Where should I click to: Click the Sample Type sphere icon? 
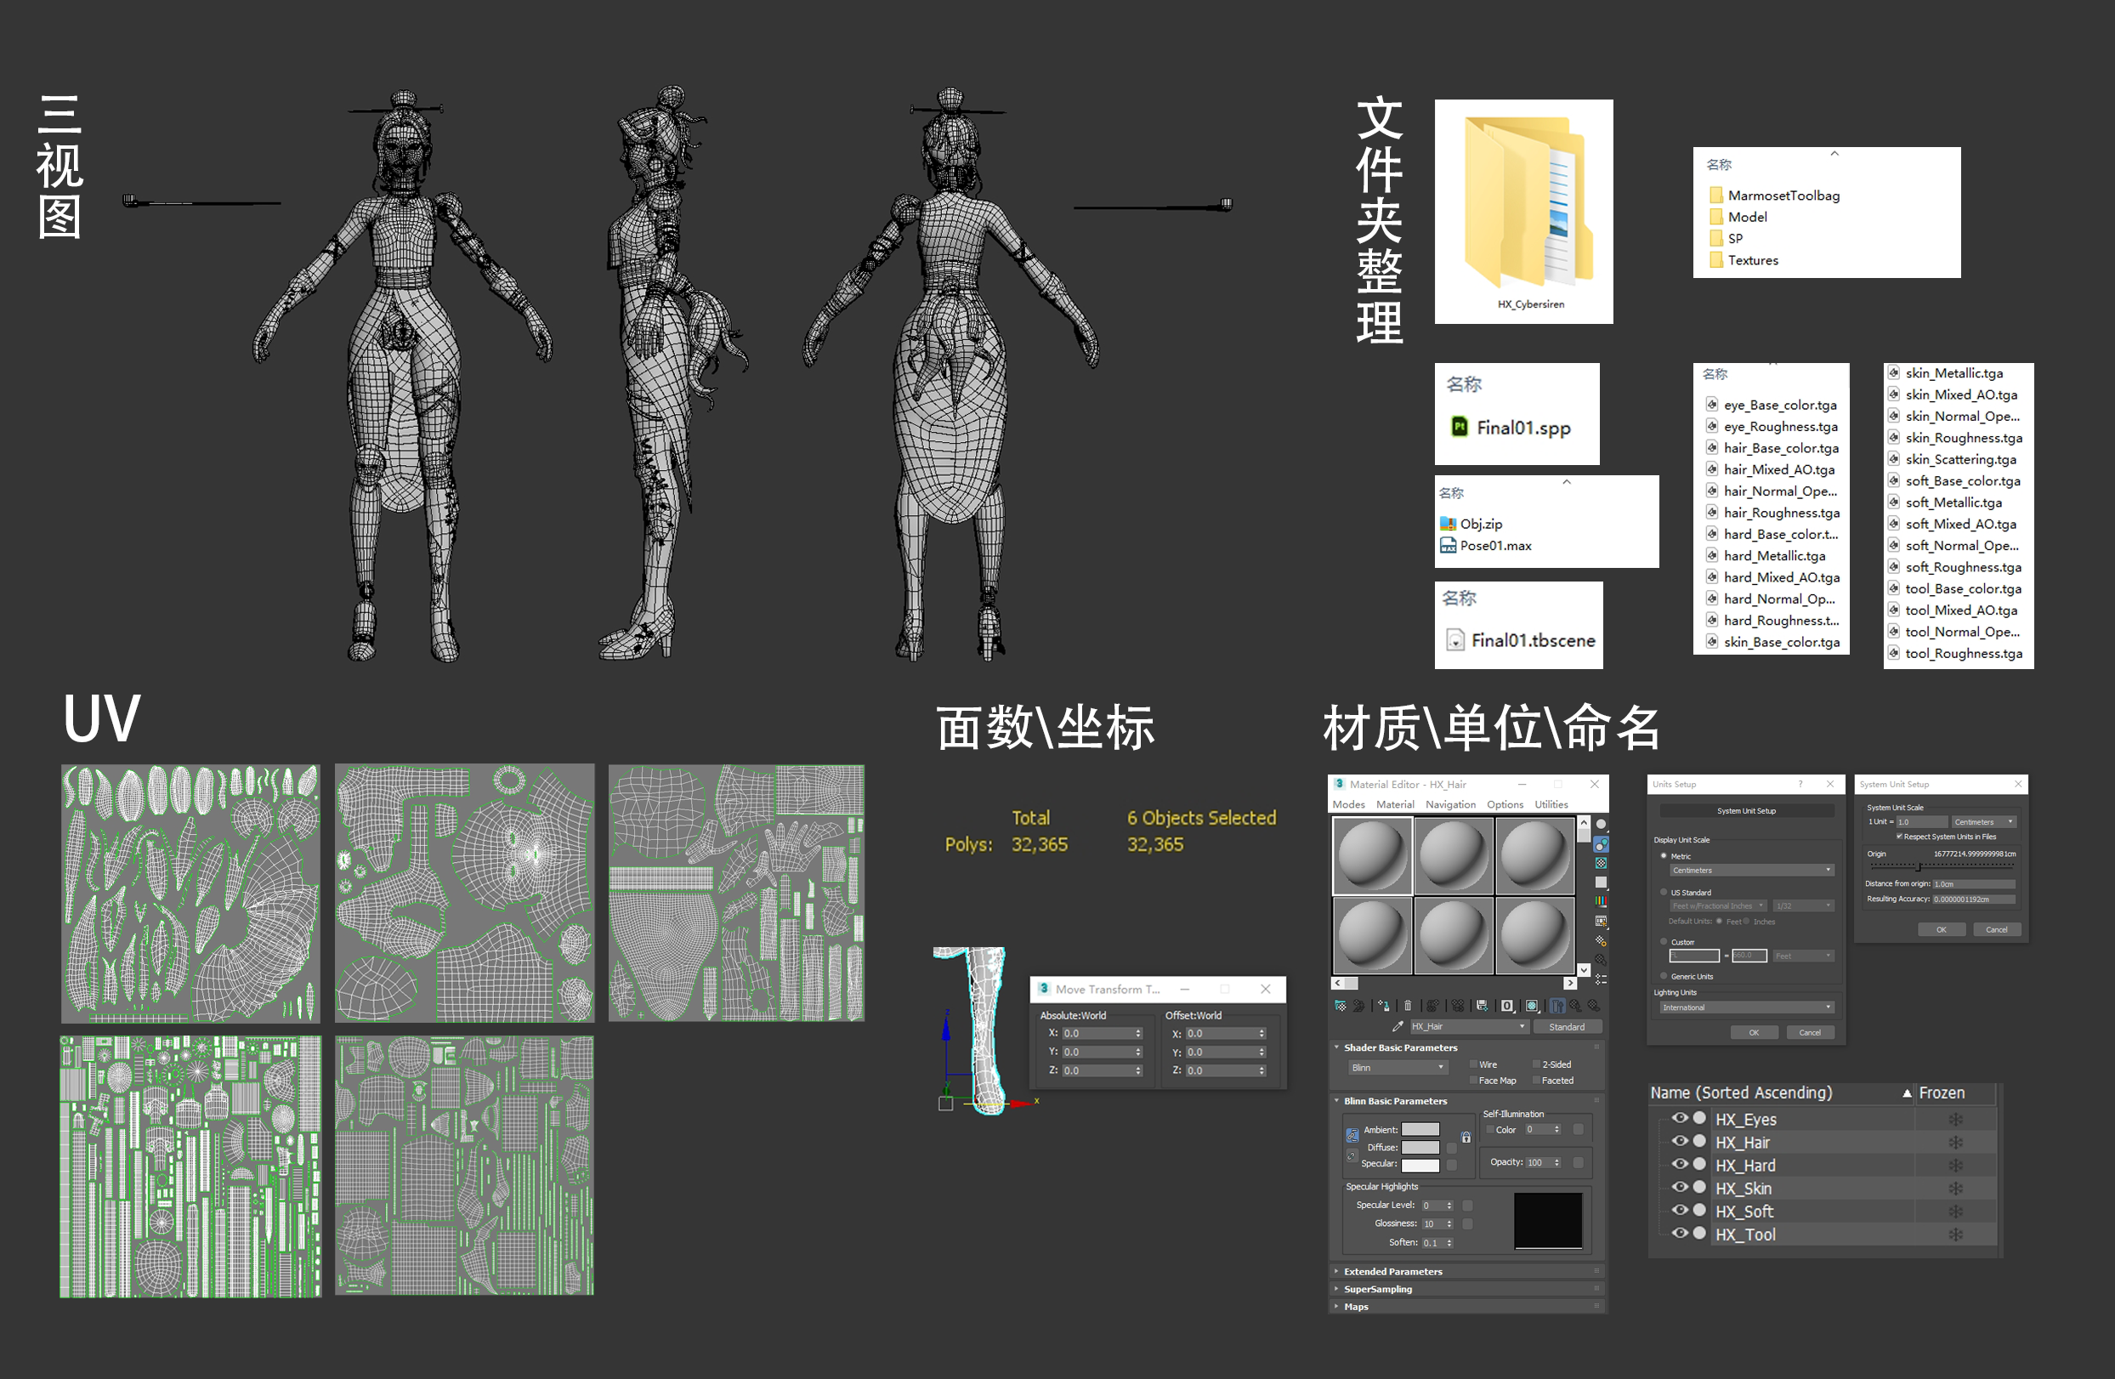[1602, 824]
